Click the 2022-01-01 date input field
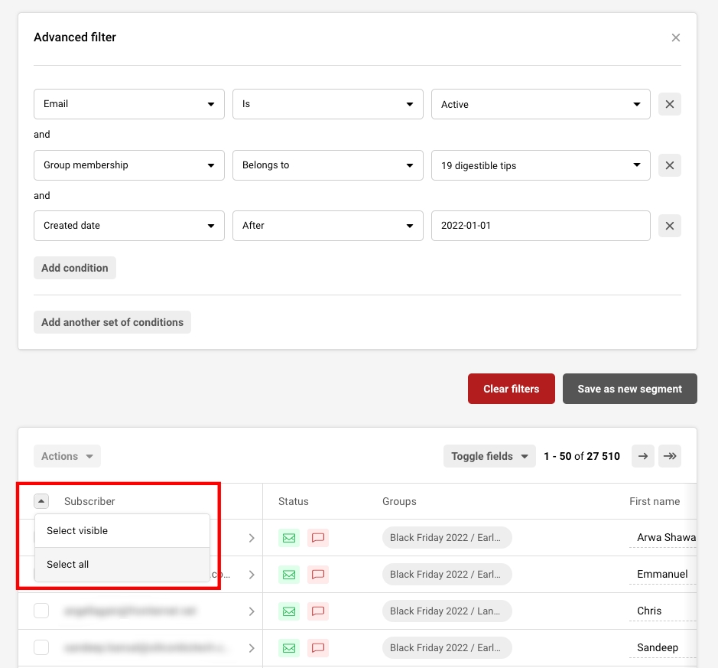Image resolution: width=718 pixels, height=668 pixels. (540, 226)
